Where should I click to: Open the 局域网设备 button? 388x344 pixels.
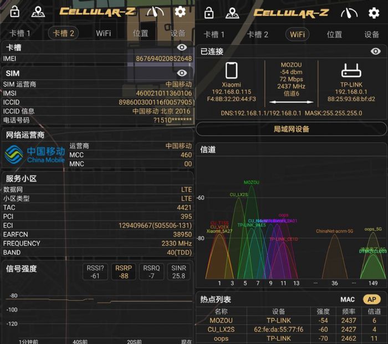coord(292,129)
